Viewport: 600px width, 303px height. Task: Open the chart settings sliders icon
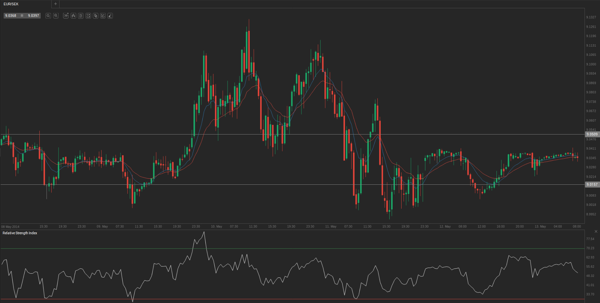click(x=81, y=16)
